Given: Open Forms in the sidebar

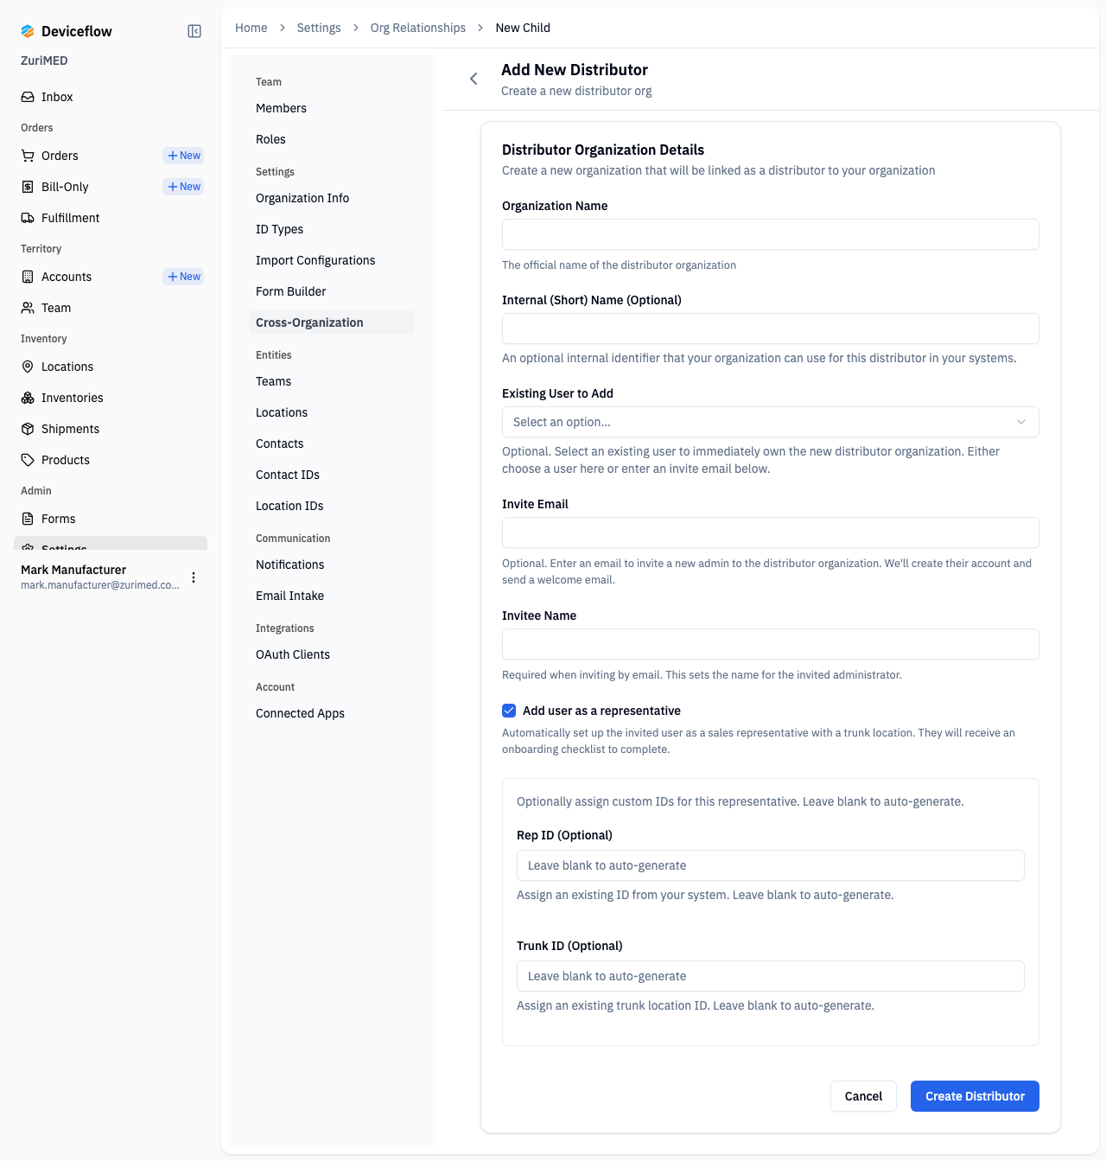Looking at the screenshot, I should tap(111, 519).
